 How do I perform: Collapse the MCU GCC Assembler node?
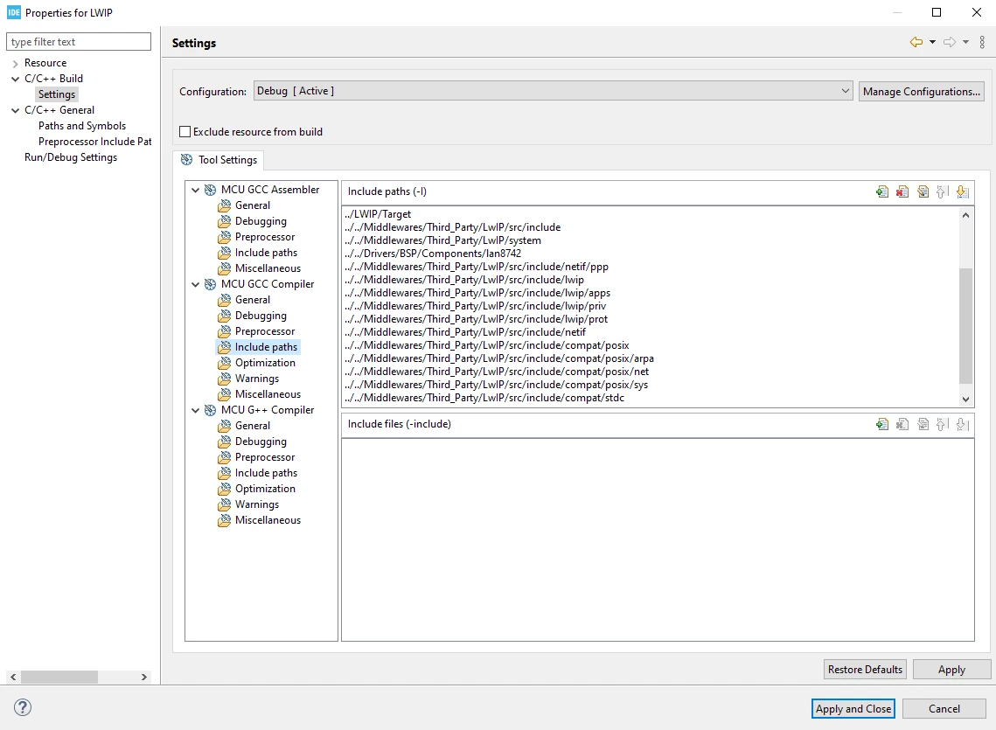196,190
